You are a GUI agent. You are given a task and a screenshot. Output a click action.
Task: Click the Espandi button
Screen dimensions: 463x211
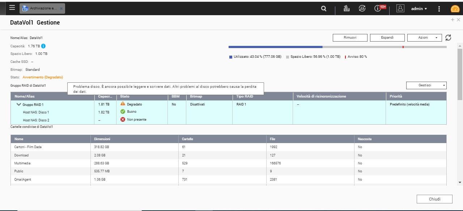387,38
